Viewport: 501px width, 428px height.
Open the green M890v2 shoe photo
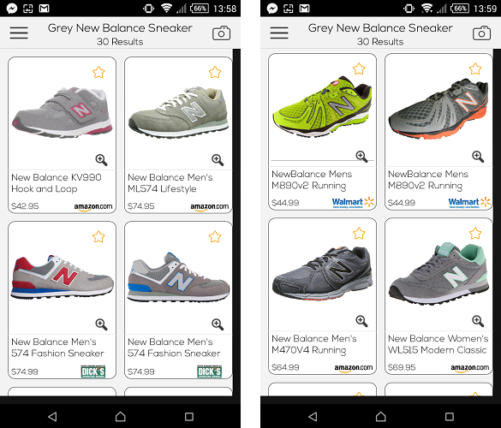tap(322, 107)
